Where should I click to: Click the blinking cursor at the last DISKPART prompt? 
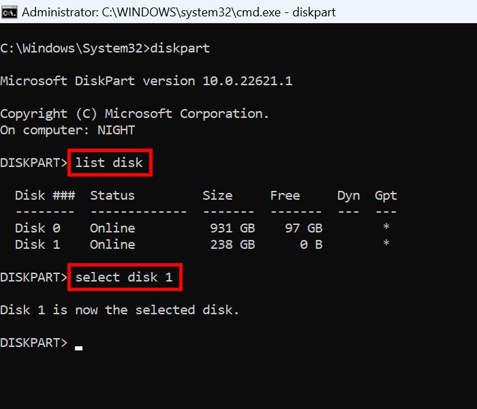click(x=79, y=348)
